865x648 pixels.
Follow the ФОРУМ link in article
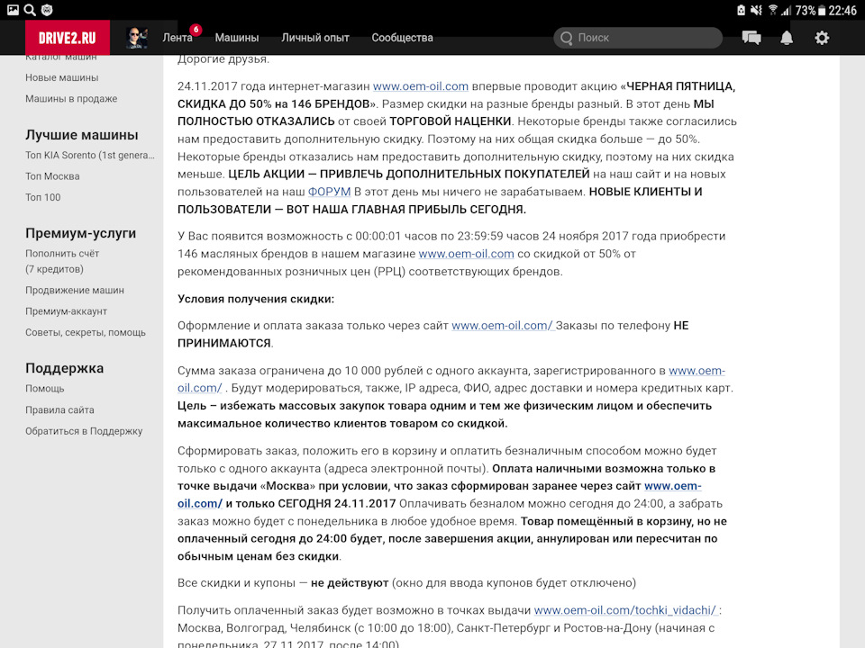330,192
